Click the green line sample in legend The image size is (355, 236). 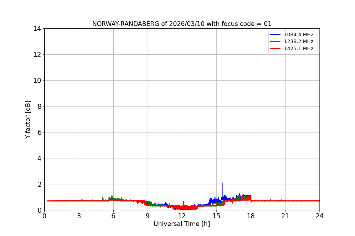(275, 42)
